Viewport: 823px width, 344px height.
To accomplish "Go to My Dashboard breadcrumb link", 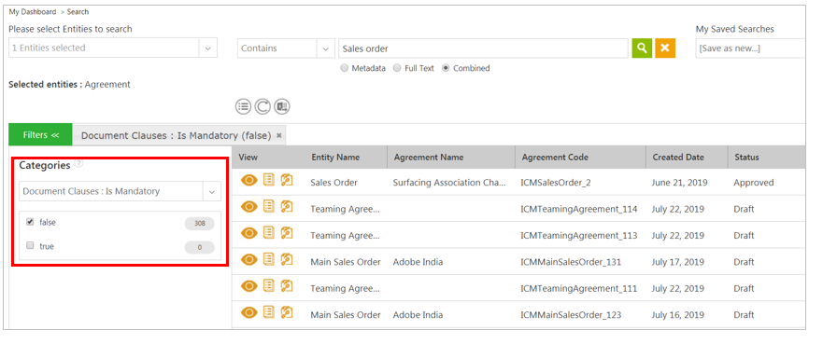I will pos(33,11).
